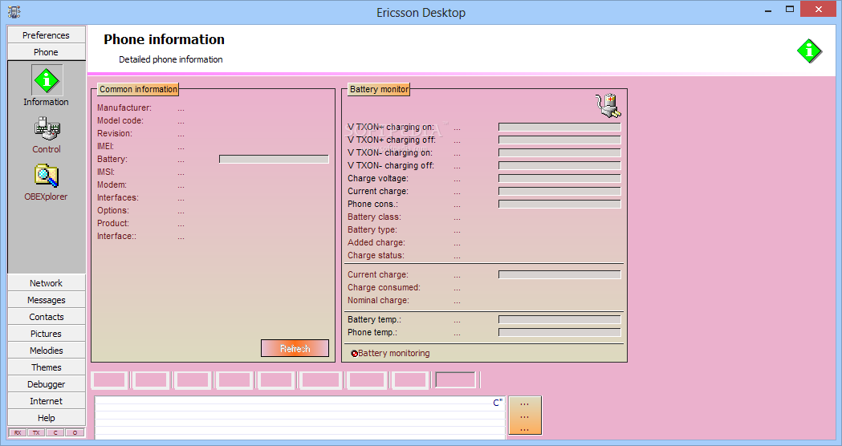Screen dimensions: 842x446
Task: Click the V TXON- charging on bar
Action: pos(559,153)
